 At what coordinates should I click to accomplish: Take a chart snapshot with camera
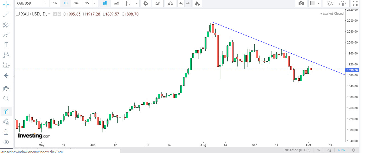pos(301,3)
